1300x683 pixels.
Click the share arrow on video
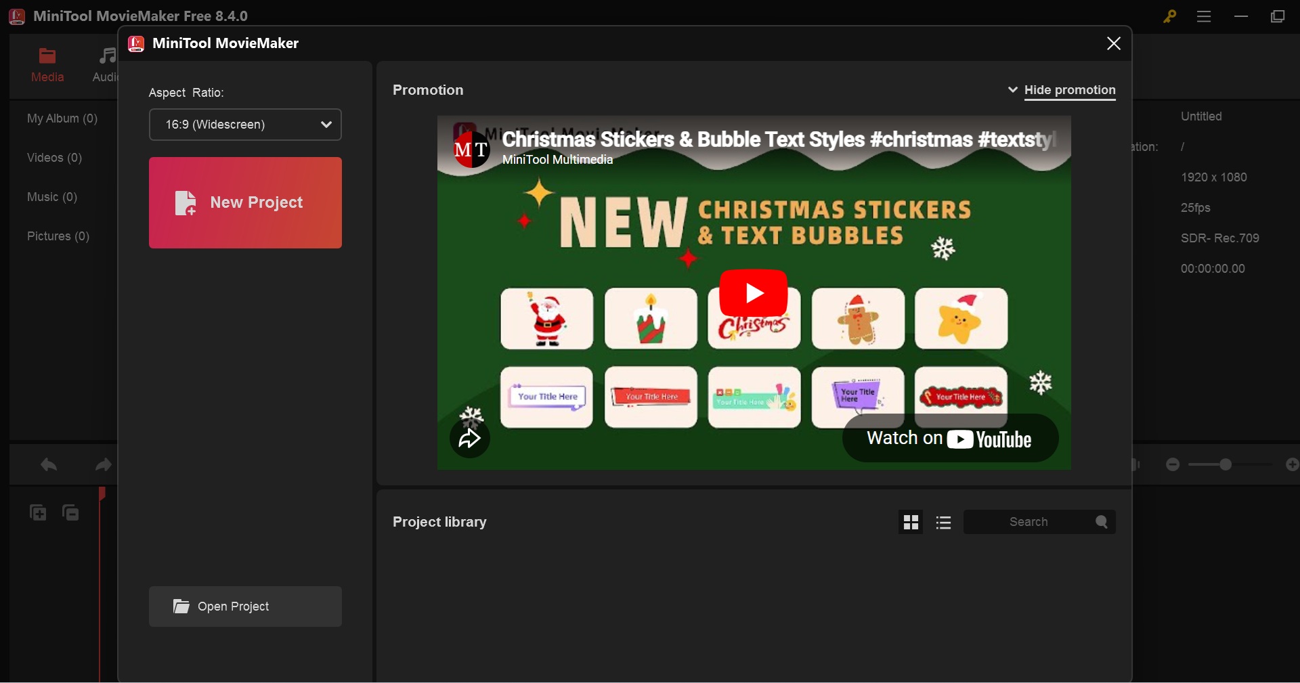coord(470,440)
